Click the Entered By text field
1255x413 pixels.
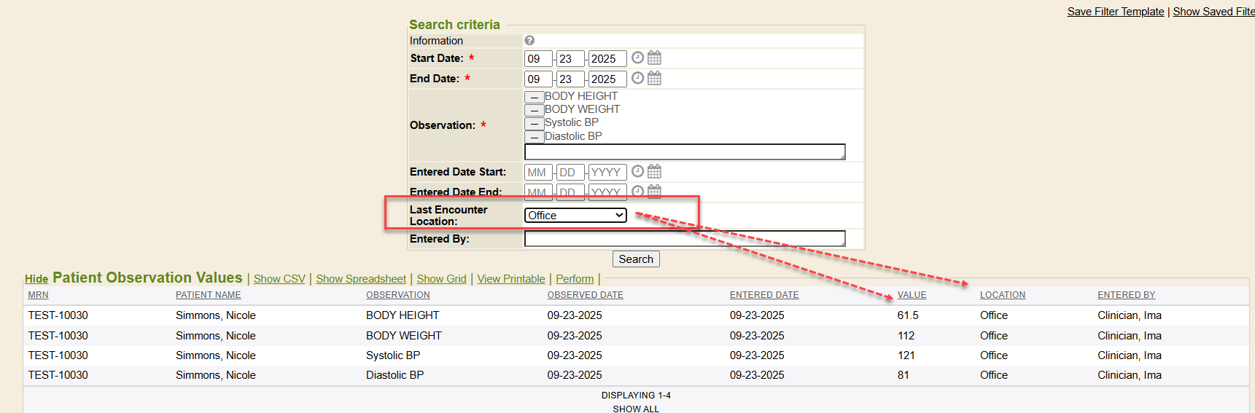[684, 239]
